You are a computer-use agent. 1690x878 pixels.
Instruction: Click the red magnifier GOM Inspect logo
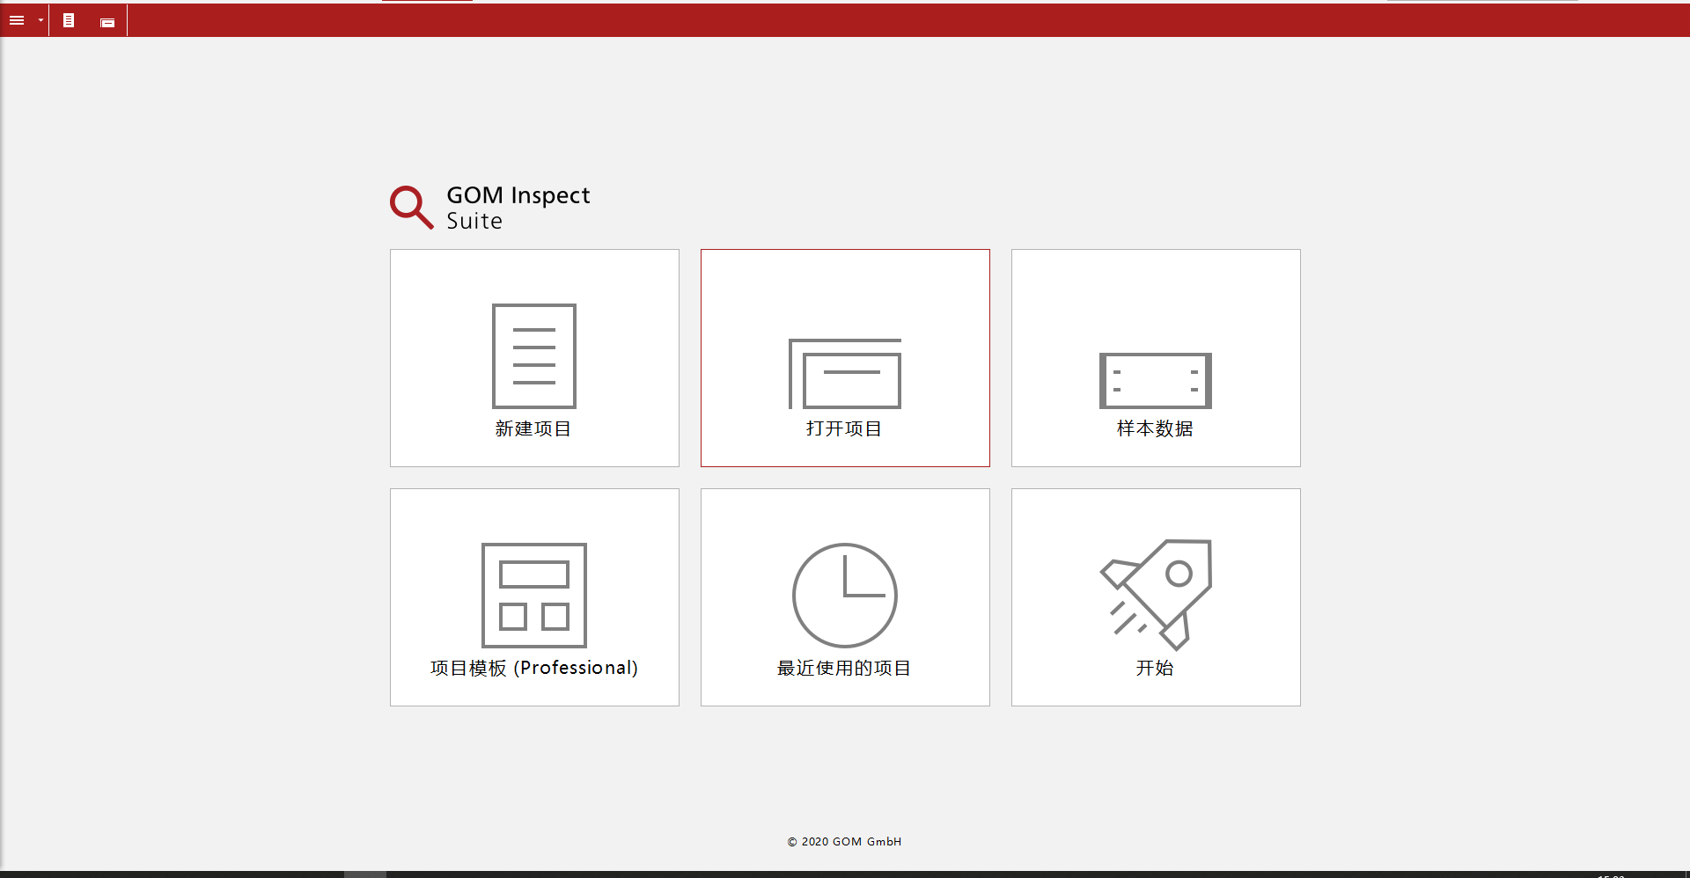click(411, 207)
